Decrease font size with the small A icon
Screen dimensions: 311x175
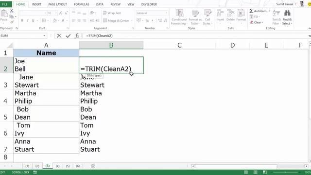[x=66, y=13]
